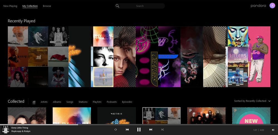Go back to the previous track
Image resolution: width=278 pixels, height=135 pixels.
[x=127, y=129]
